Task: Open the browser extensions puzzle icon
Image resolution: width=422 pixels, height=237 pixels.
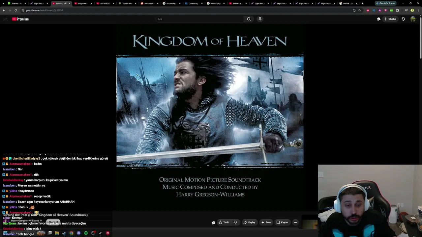Action: coord(397,10)
